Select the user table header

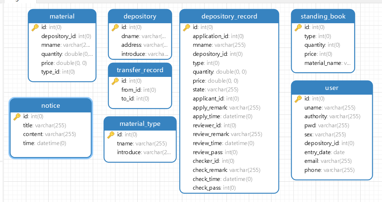click(x=332, y=88)
